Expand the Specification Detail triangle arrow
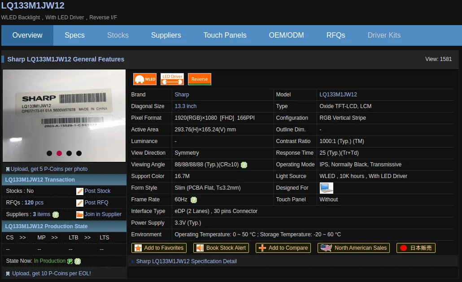This screenshot has width=462, height=282. [133, 261]
